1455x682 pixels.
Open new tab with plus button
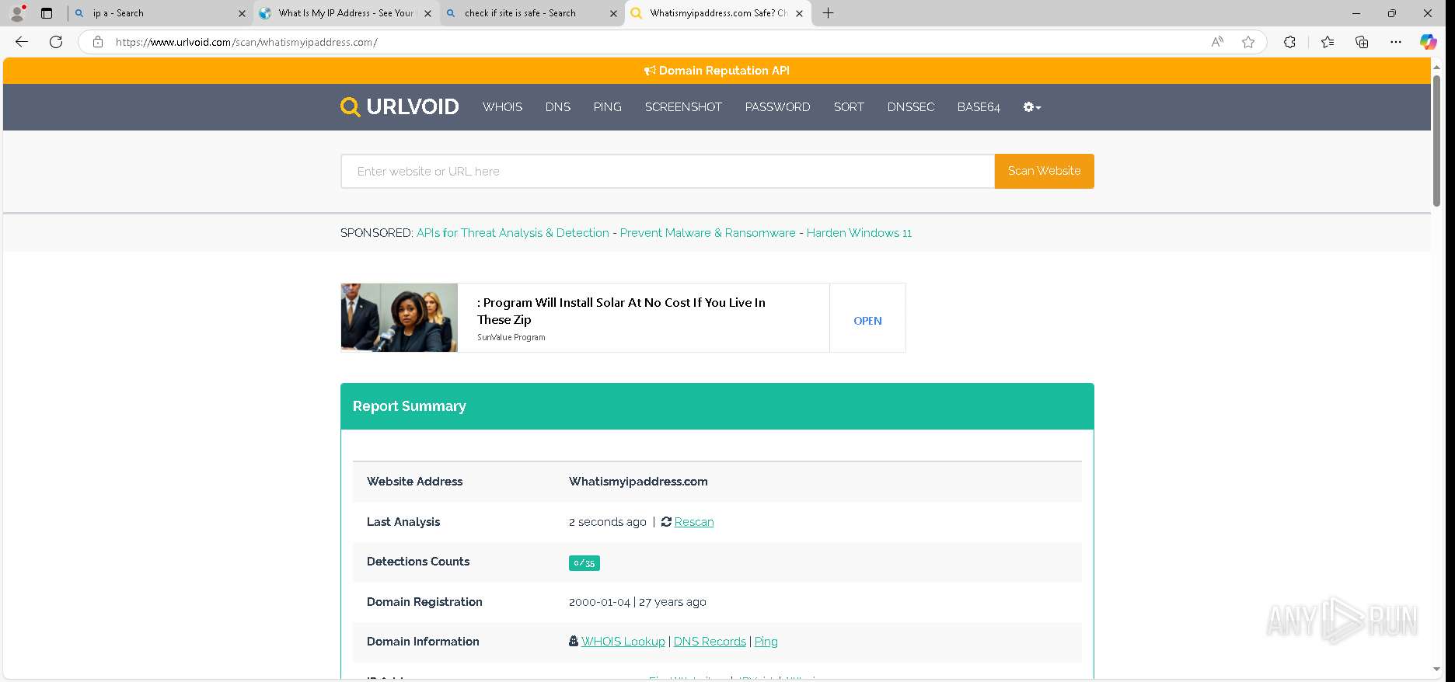point(829,13)
